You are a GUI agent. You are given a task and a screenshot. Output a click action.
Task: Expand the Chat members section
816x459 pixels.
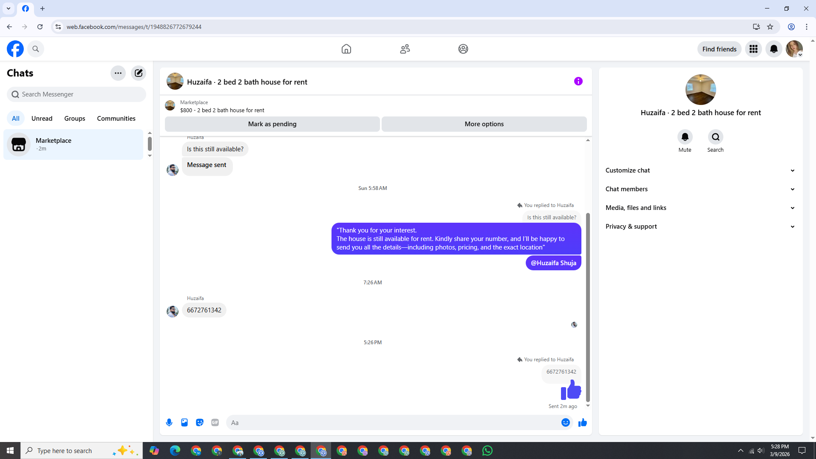point(700,189)
